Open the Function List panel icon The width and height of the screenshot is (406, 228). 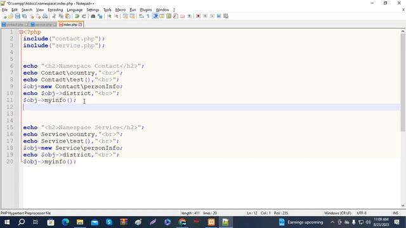(x=176, y=16)
